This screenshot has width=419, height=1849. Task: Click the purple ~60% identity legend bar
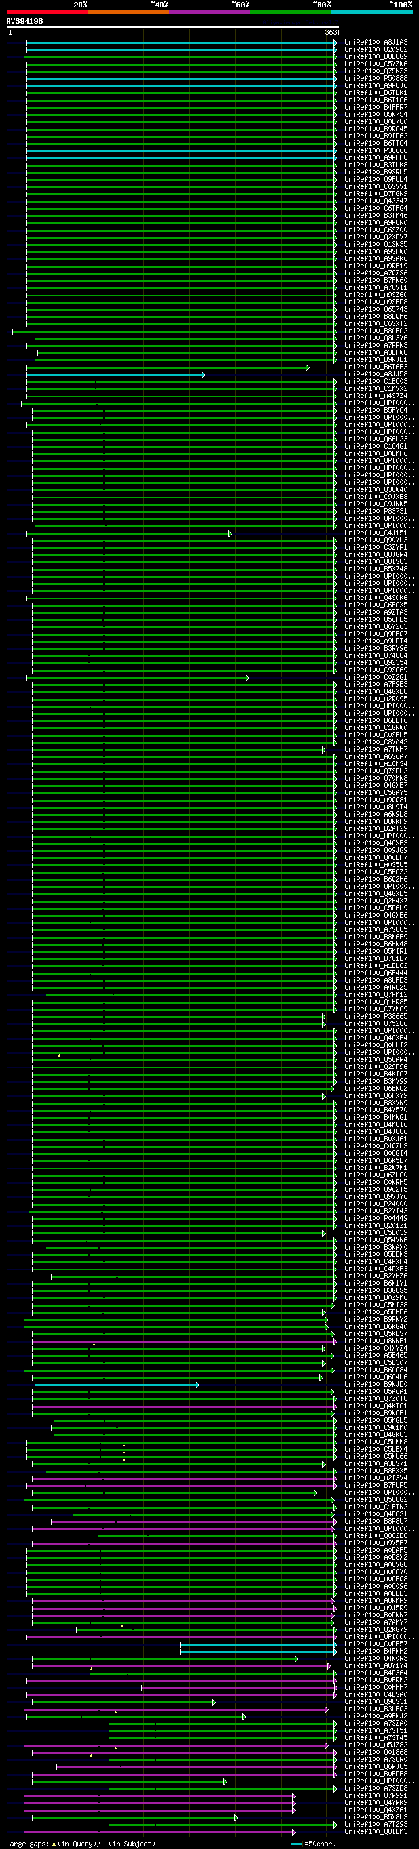210,12
